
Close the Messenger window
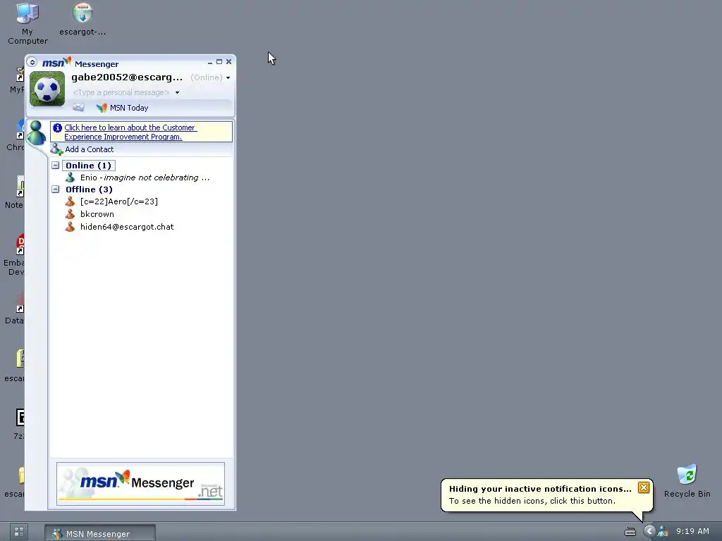pyautogui.click(x=228, y=62)
